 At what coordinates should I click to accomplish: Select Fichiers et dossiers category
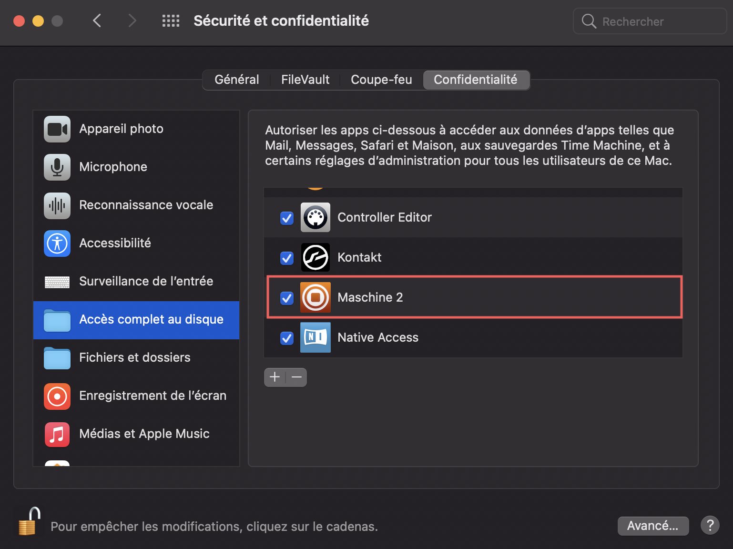136,358
